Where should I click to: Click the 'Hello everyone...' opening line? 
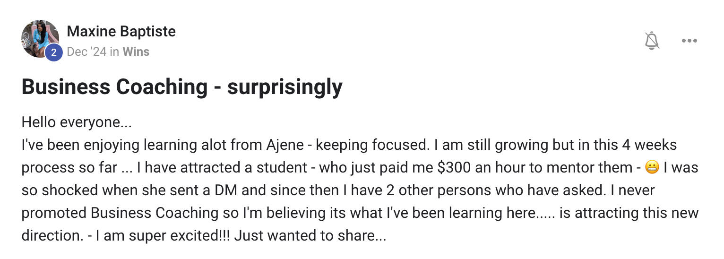tap(77, 122)
